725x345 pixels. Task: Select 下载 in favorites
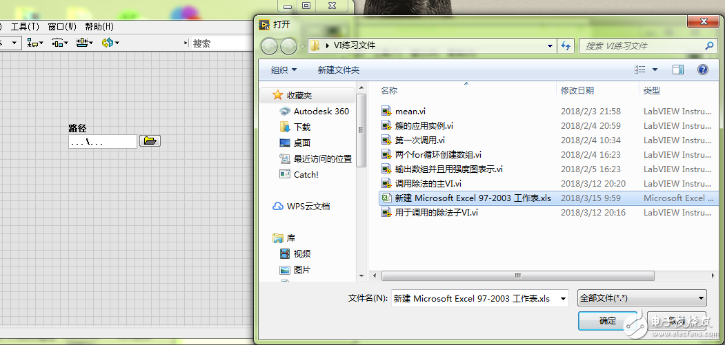pyautogui.click(x=302, y=127)
